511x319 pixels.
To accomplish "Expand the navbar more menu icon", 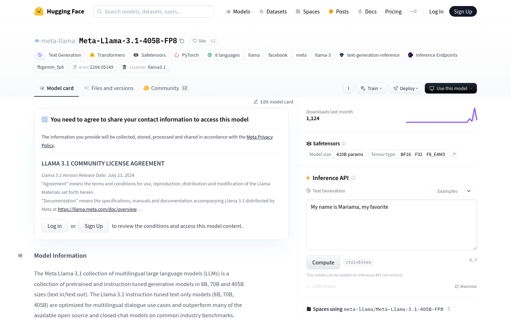I will (414, 11).
